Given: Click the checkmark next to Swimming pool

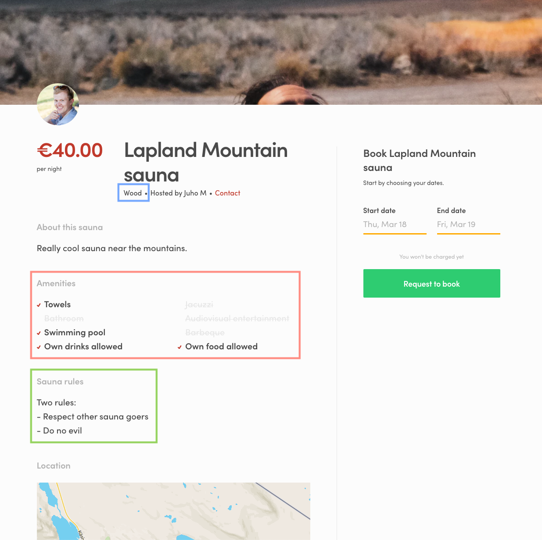Looking at the screenshot, I should point(39,333).
